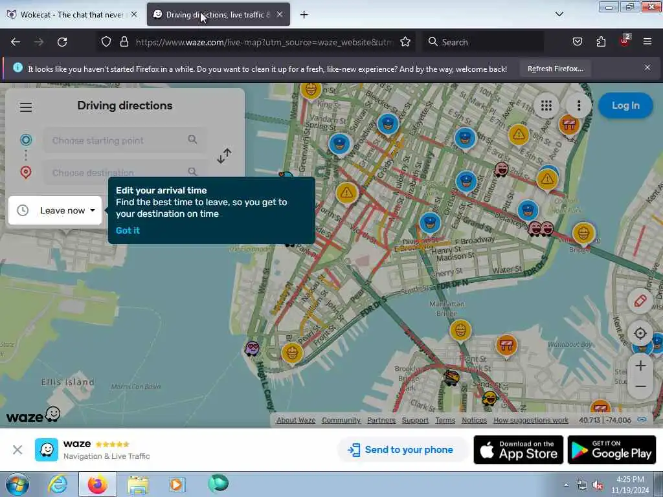This screenshot has width=663, height=497.
Task: Close the Waze app promo banner
Action: pyautogui.click(x=17, y=450)
